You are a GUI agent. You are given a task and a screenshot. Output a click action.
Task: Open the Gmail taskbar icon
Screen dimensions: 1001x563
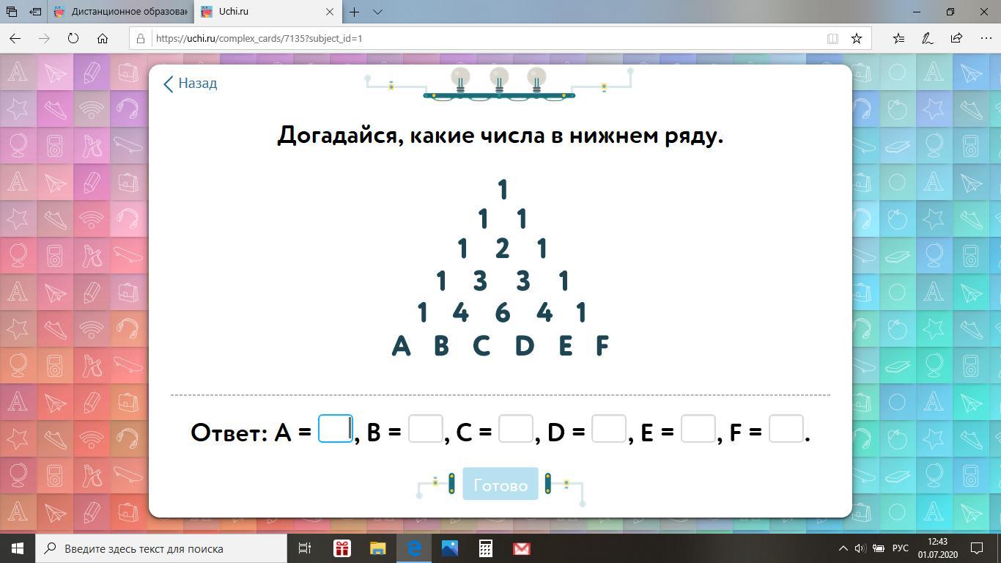pyautogui.click(x=521, y=548)
